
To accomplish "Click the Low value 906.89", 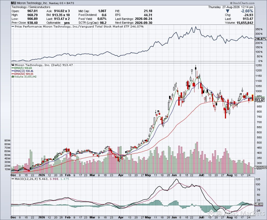I will [x=32, y=19].
